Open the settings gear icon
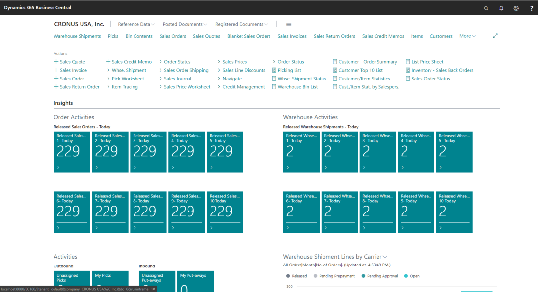The image size is (538, 292). [516, 8]
